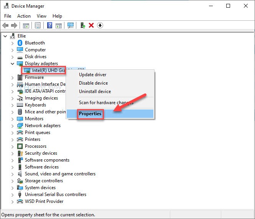Click Show/Hide Console Tree toolbar icon
Screen dimensions: 255x219
point(26,26)
